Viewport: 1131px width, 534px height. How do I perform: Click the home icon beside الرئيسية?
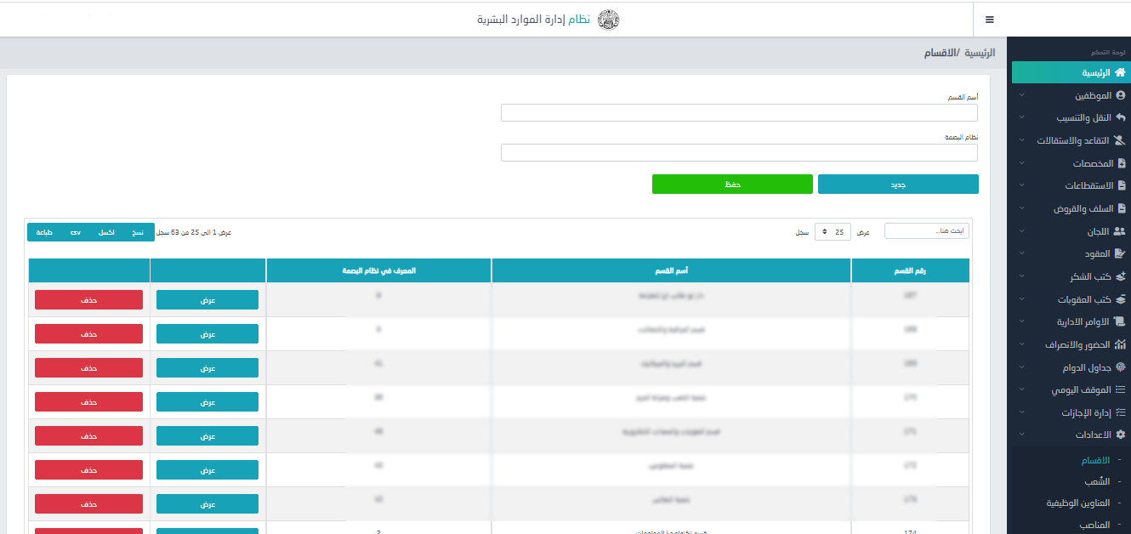point(1120,73)
